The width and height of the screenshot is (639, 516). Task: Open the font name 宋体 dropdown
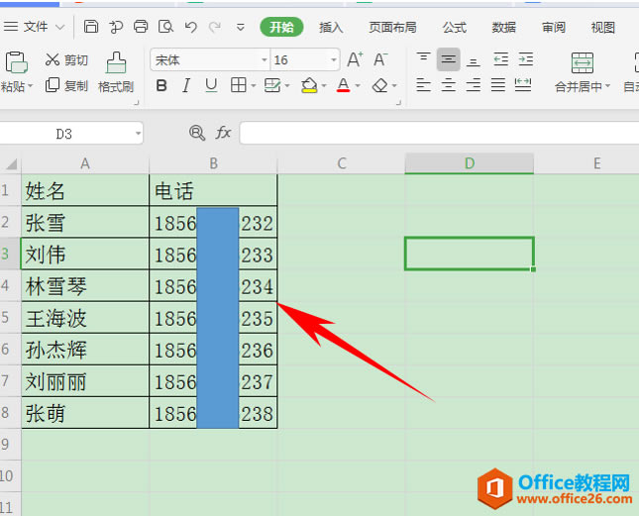coord(265,59)
